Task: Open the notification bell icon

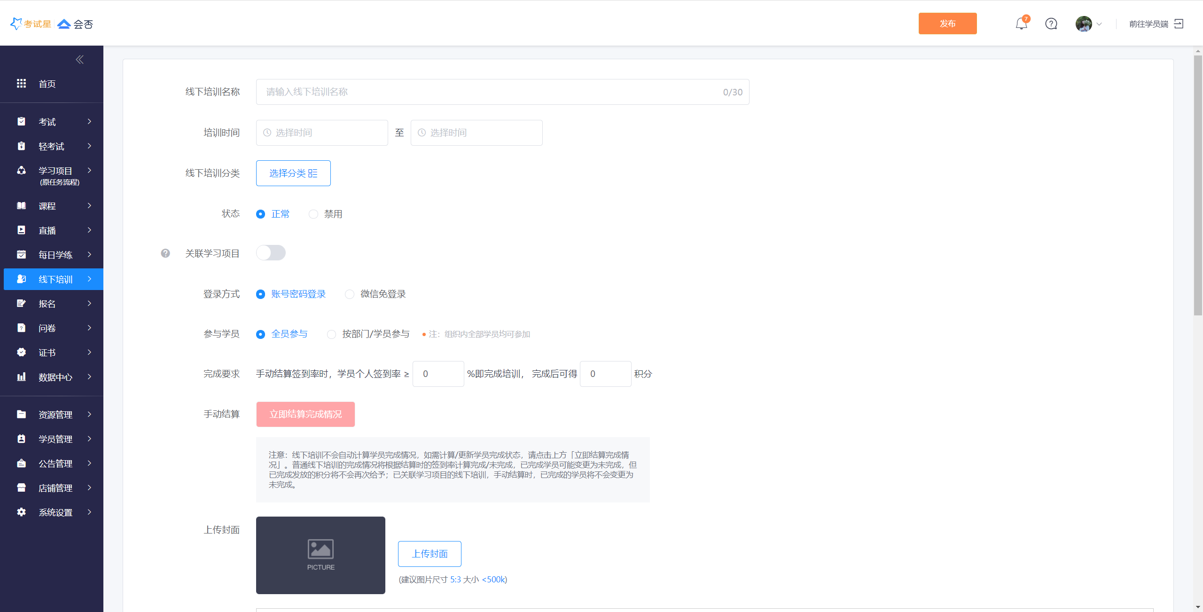Action: click(1021, 24)
